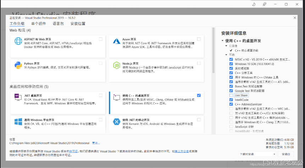The width and height of the screenshot is (305, 168).
Task: Uncheck the IntelliCode option
Action: pyautogui.click(x=231, y=100)
